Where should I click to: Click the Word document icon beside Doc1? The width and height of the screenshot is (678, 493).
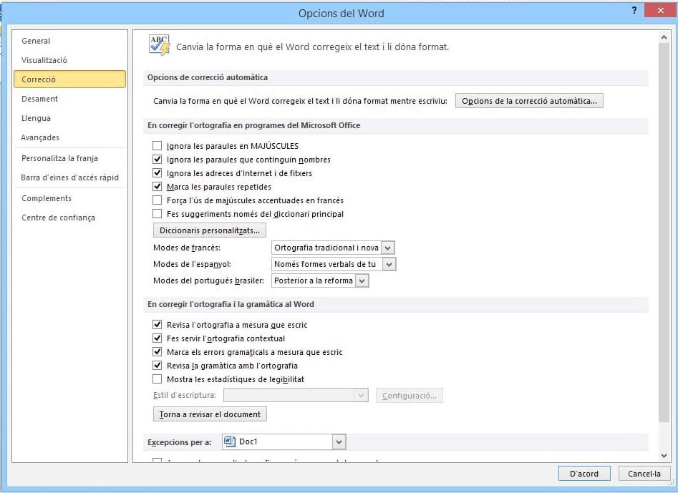(x=229, y=442)
